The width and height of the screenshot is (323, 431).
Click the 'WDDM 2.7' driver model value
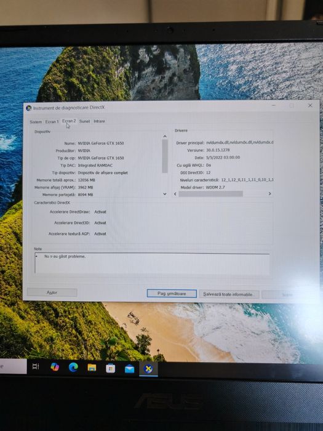click(x=215, y=187)
